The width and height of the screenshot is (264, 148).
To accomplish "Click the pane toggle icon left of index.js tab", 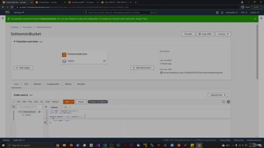I will click(x=46, y=107).
